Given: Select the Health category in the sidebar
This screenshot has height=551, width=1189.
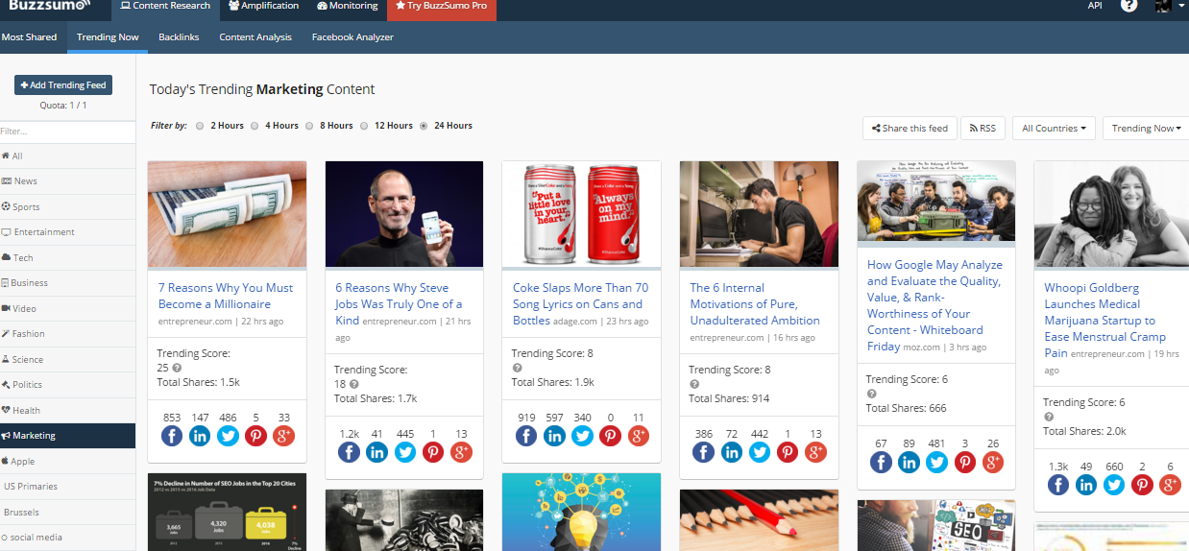Looking at the screenshot, I should pyautogui.click(x=67, y=410).
